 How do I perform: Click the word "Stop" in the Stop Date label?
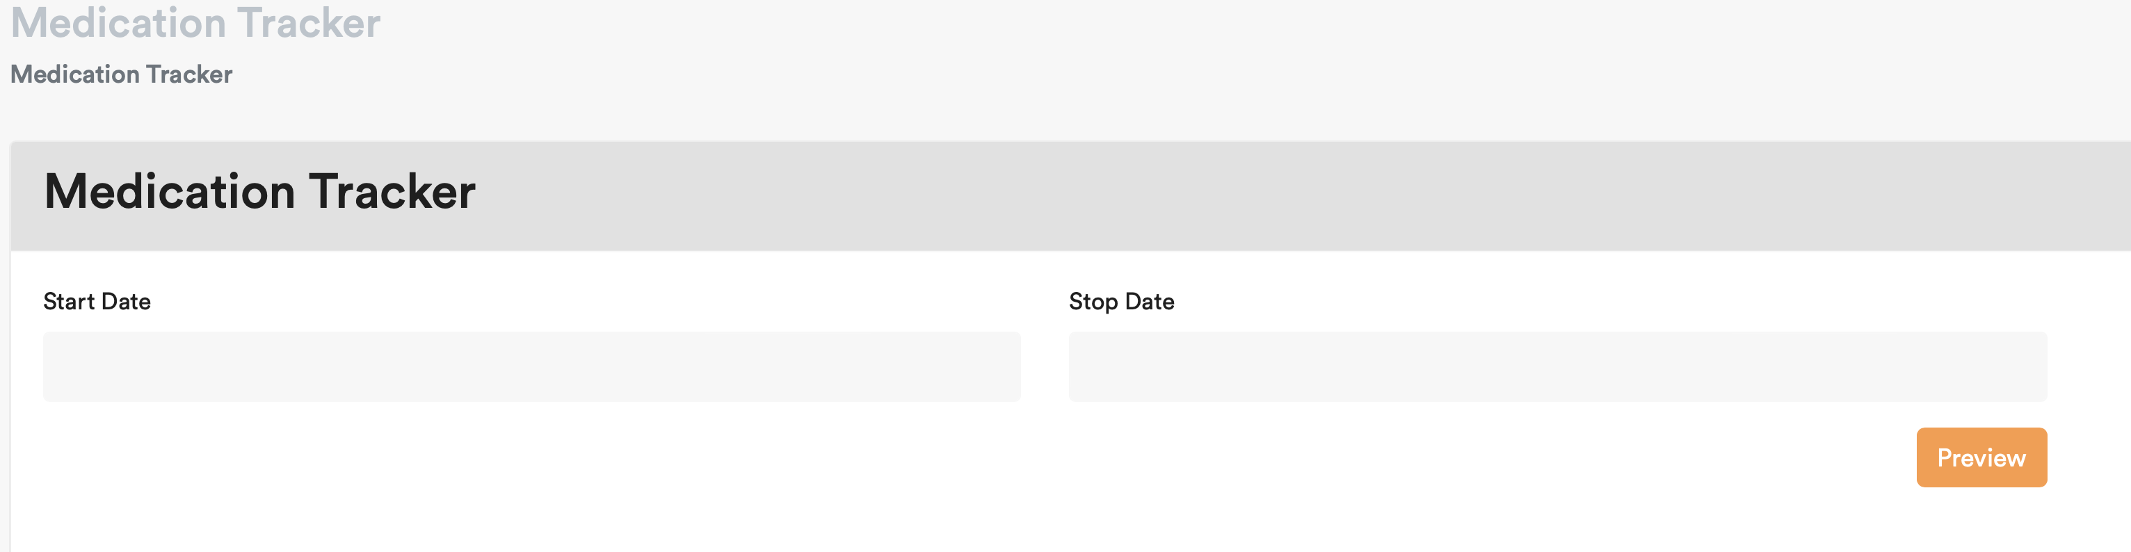click(1093, 302)
